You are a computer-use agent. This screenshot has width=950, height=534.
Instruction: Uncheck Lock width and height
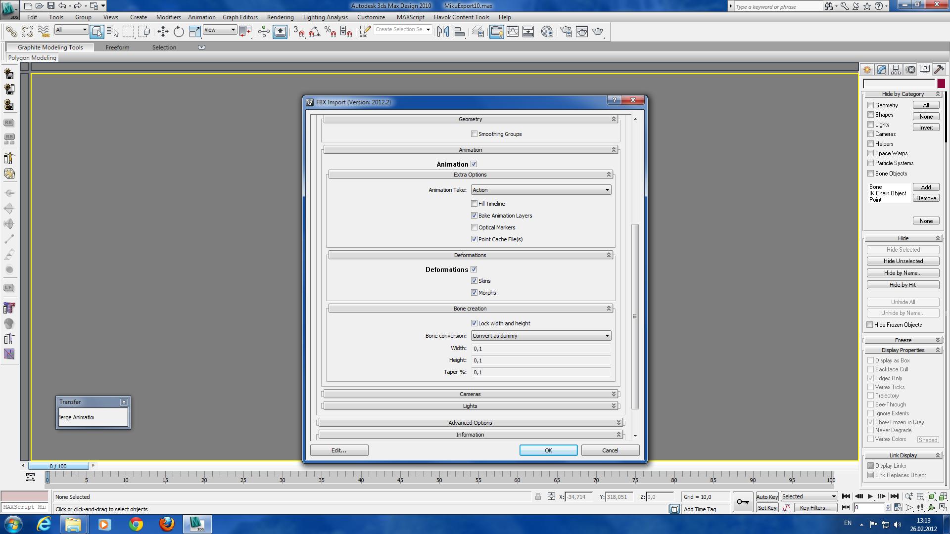[474, 323]
